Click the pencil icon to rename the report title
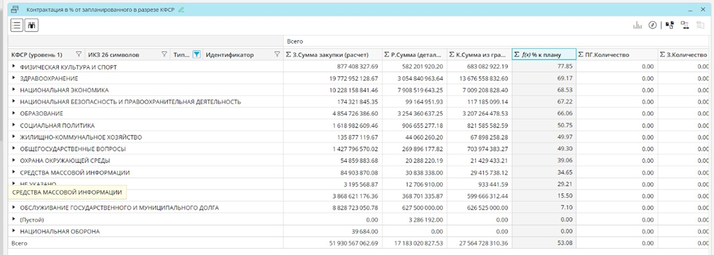The width and height of the screenshot is (714, 255). (181, 10)
